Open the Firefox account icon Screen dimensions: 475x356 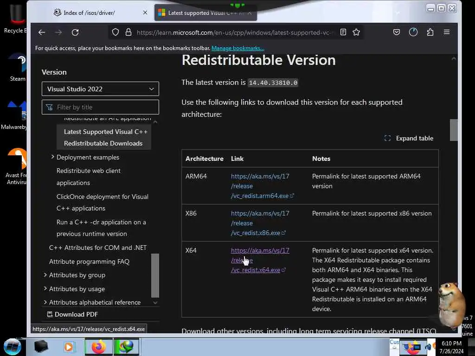[413, 32]
